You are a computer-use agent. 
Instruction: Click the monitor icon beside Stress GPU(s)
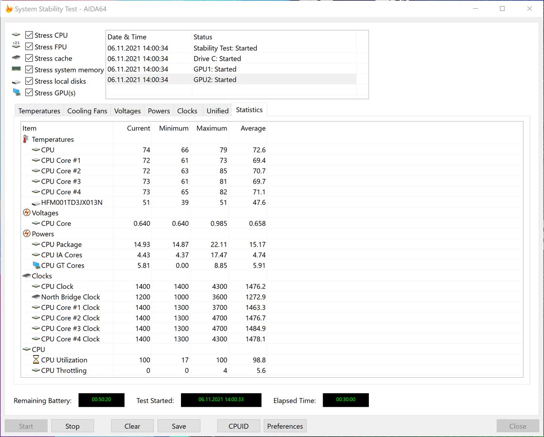(x=16, y=92)
